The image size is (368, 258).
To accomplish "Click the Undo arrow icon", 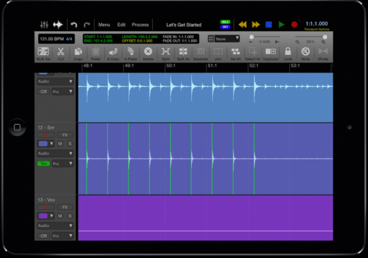I will 74,24.
